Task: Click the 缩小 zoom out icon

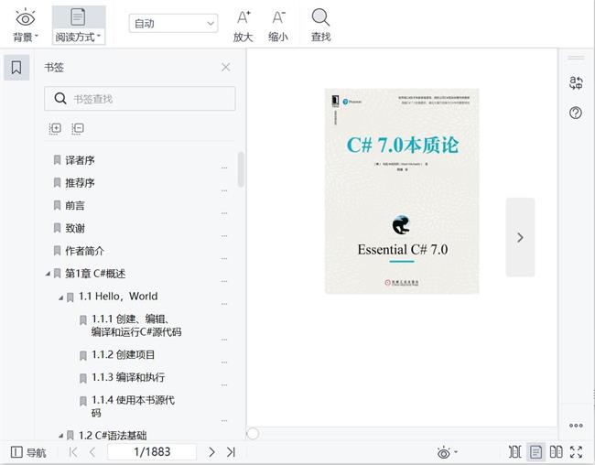Action: [x=278, y=26]
